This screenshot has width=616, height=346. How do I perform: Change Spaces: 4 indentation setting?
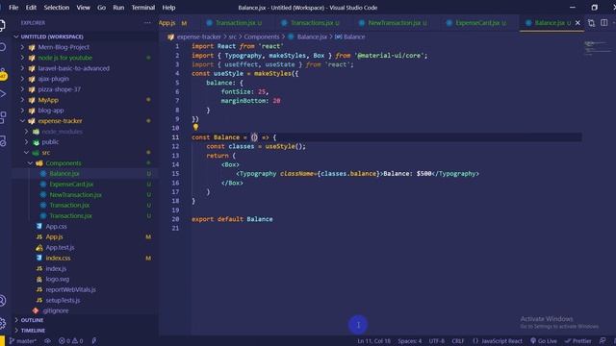tap(410, 341)
